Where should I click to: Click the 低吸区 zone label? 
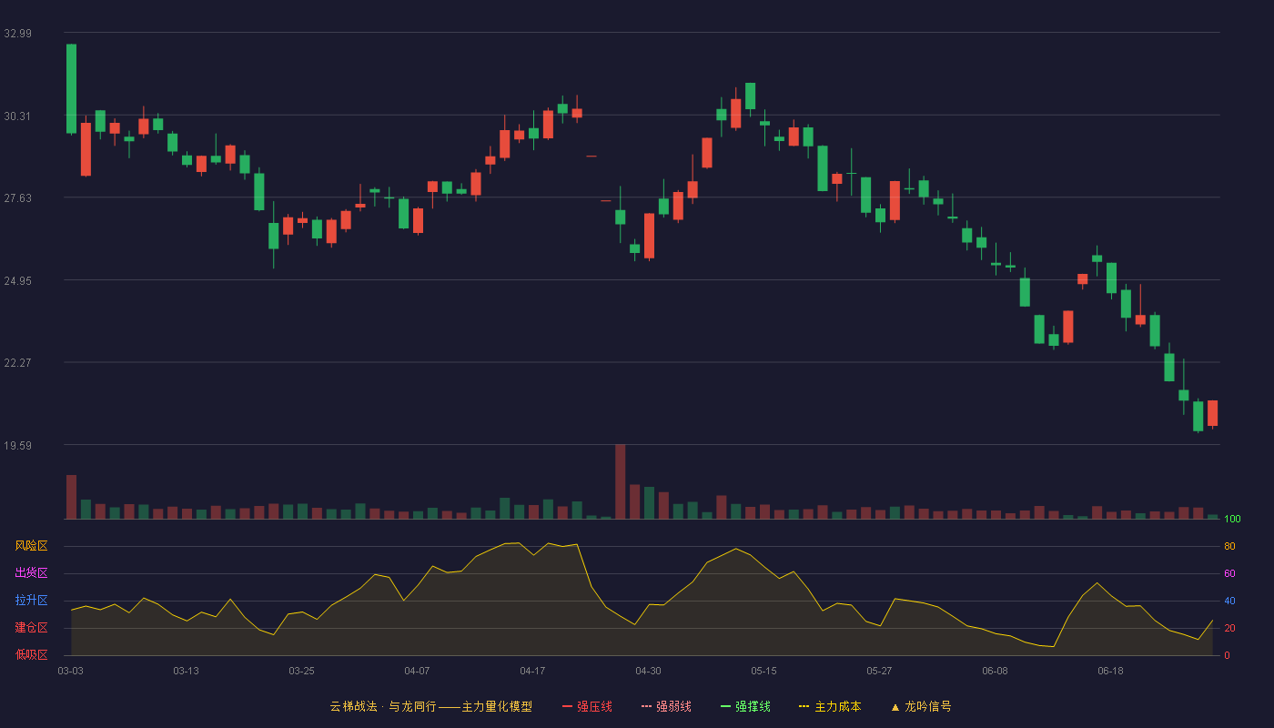pos(31,654)
